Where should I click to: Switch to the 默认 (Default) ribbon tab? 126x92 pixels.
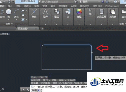(x=2, y=6)
